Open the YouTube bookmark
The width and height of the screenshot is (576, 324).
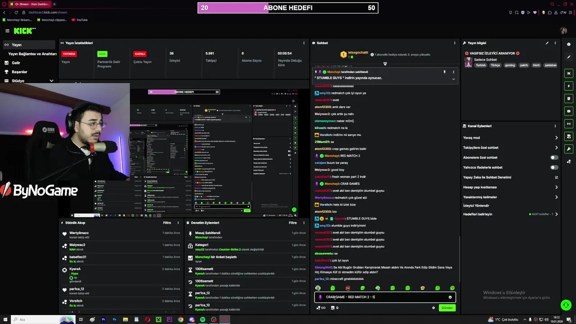click(x=79, y=20)
